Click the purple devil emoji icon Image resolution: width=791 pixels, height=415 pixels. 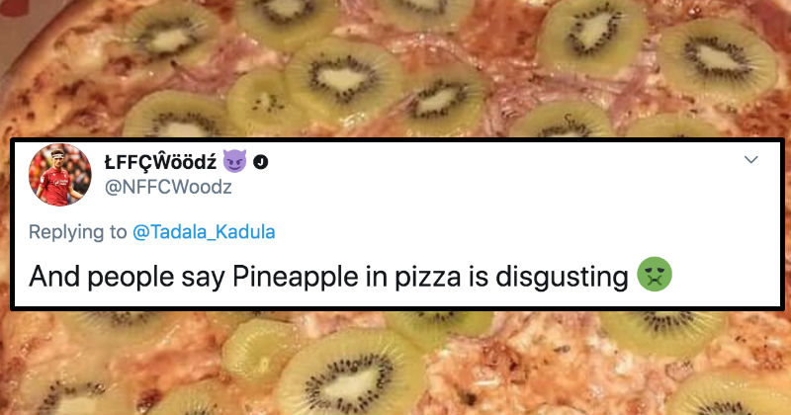click(x=234, y=161)
